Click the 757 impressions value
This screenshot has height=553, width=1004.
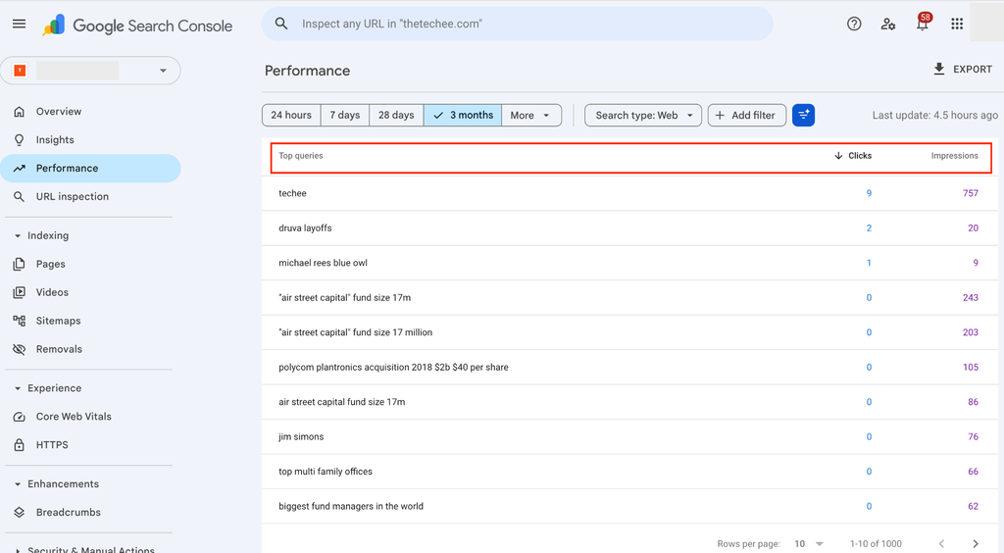(x=971, y=193)
